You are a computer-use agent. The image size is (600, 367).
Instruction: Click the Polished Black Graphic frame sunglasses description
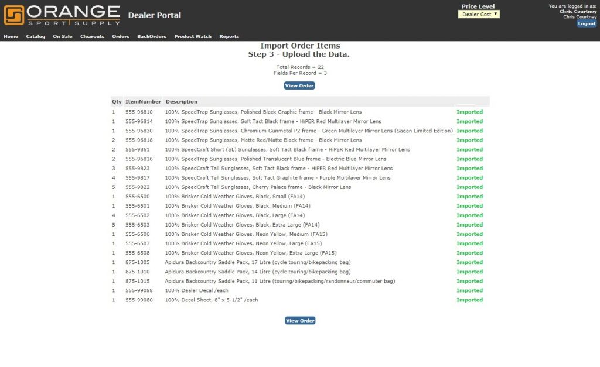(263, 112)
